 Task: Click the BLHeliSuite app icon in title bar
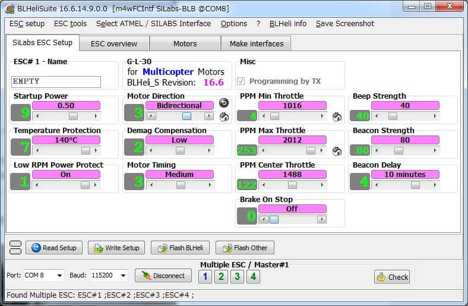click(x=10, y=9)
